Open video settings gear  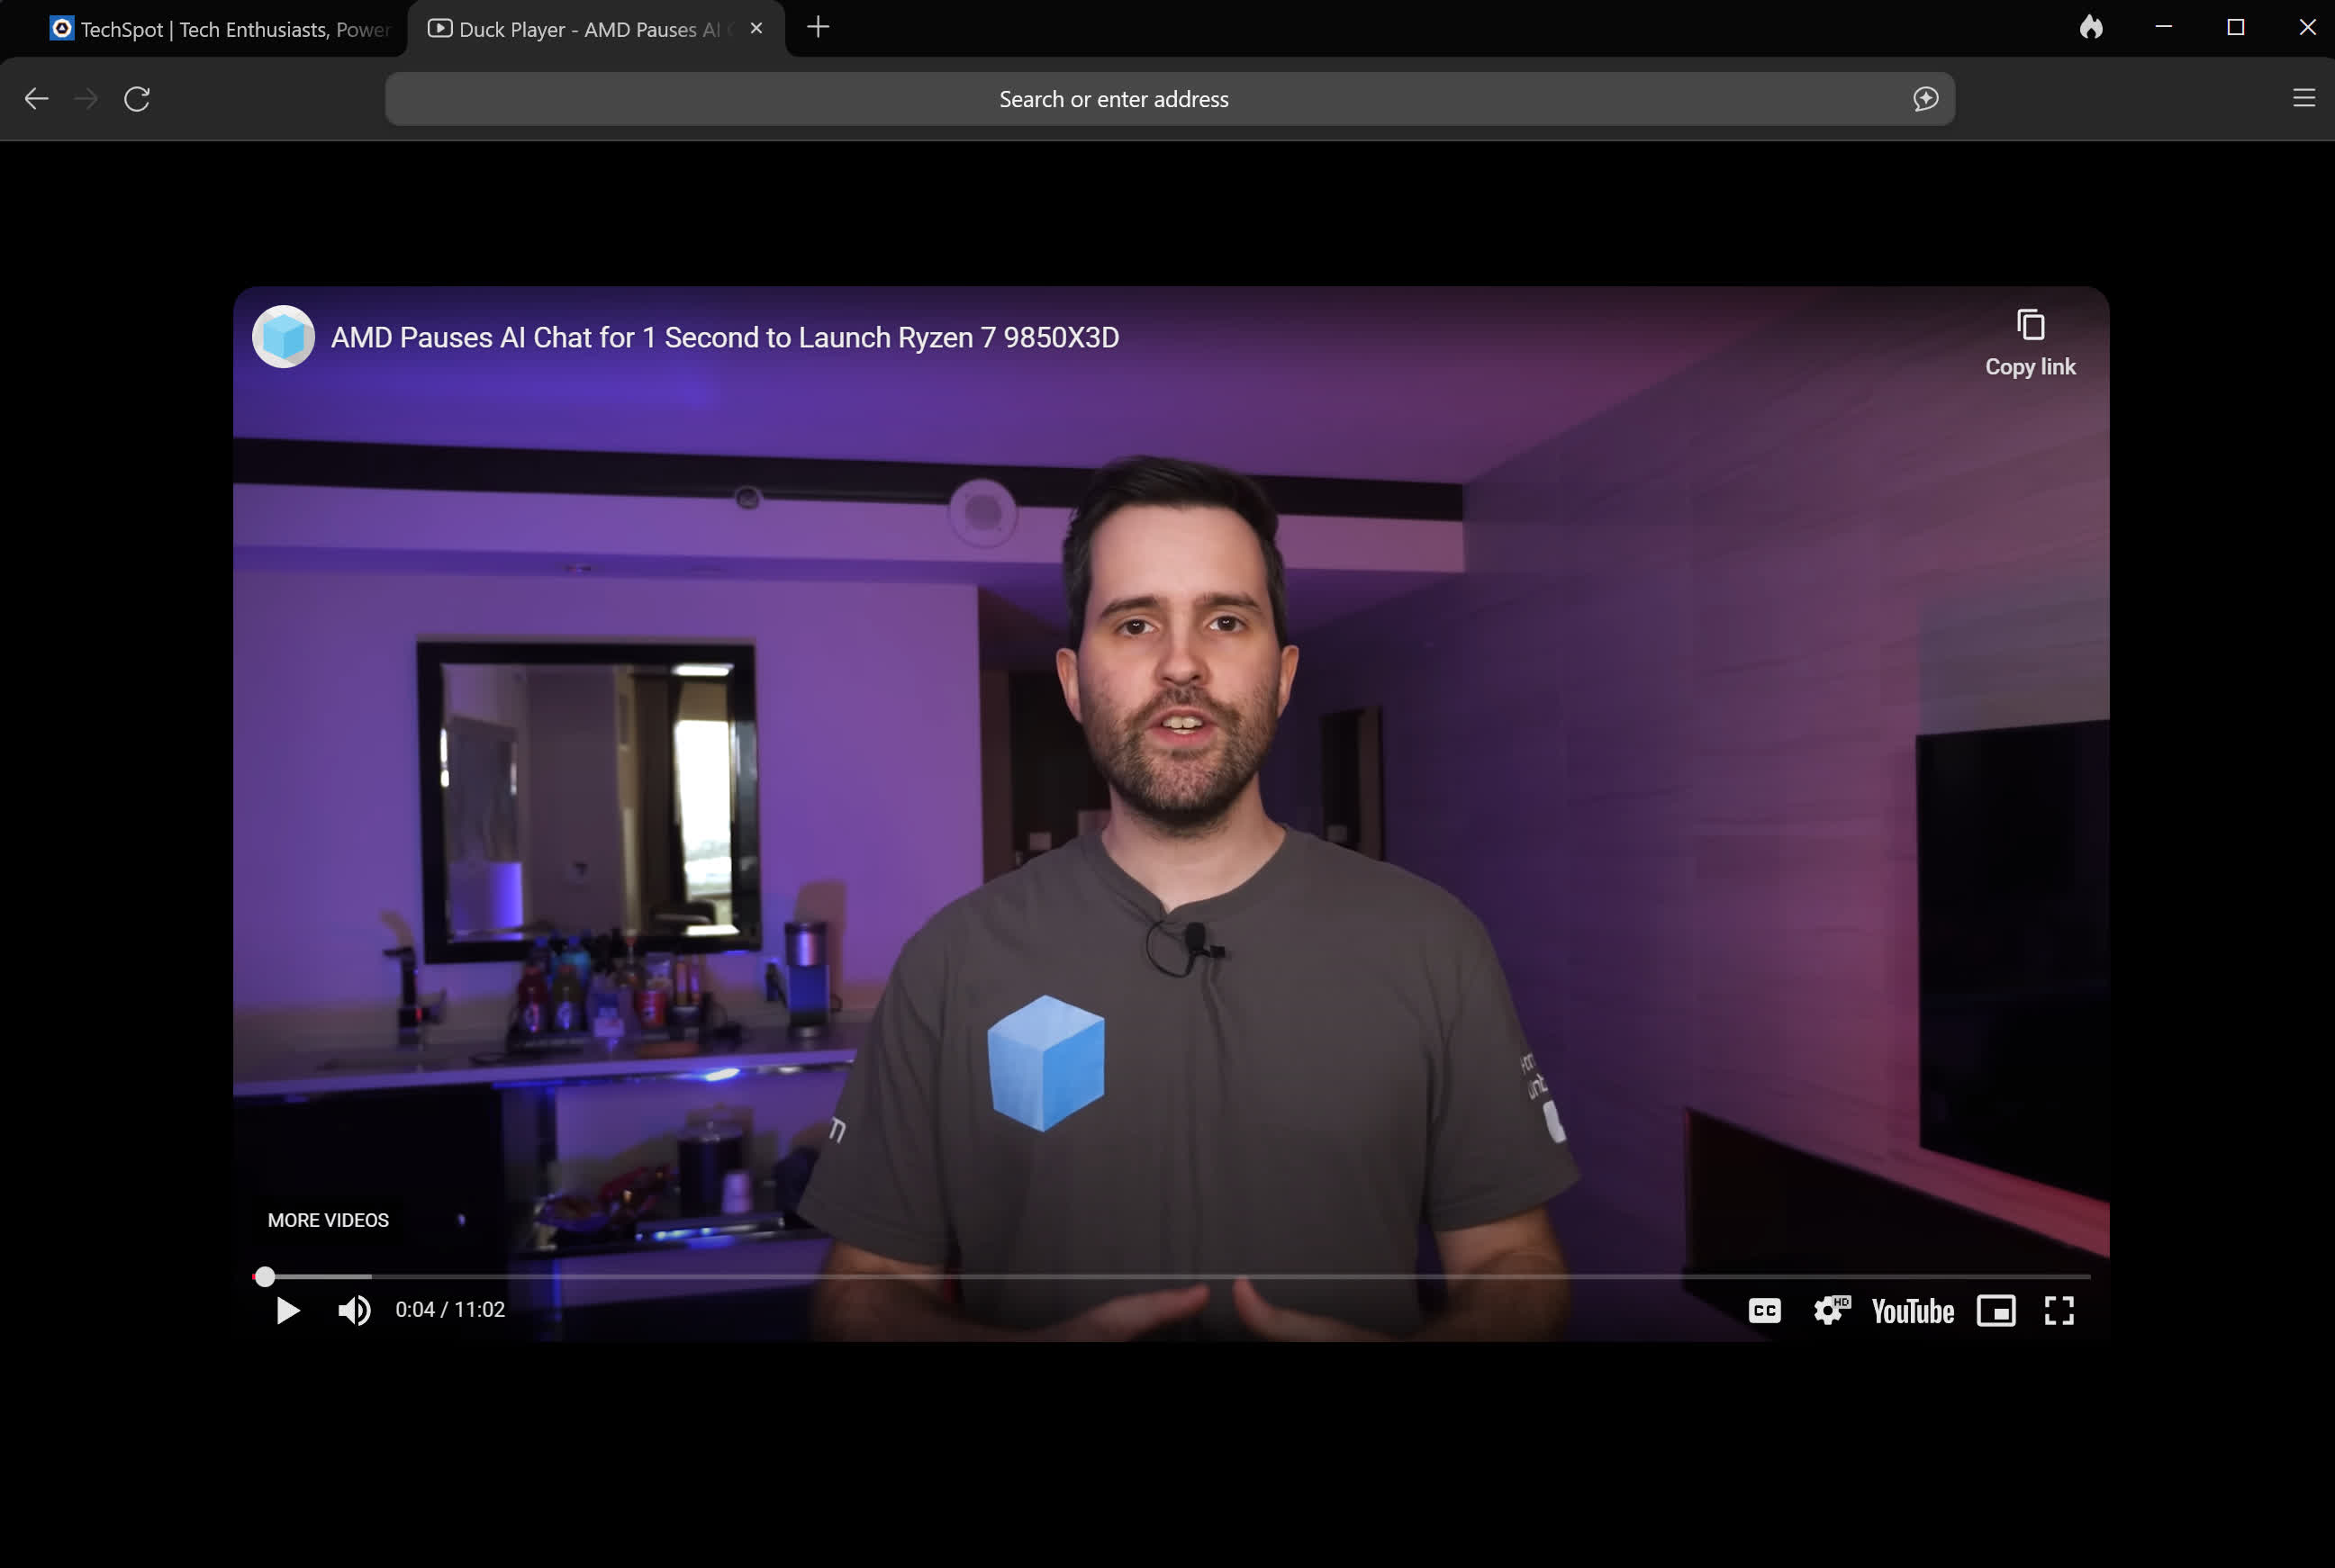pyautogui.click(x=1832, y=1310)
